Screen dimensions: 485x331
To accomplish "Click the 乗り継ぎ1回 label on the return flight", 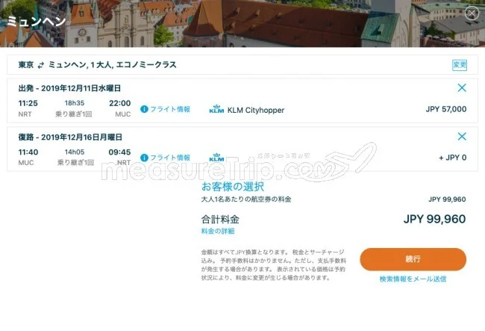I will pyautogui.click(x=73, y=163).
